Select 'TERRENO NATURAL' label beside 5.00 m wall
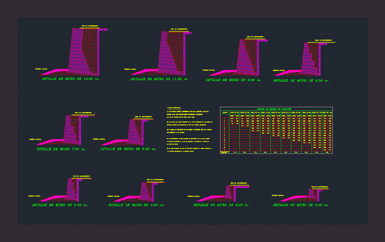This screenshot has width=385, height=242. point(34,196)
